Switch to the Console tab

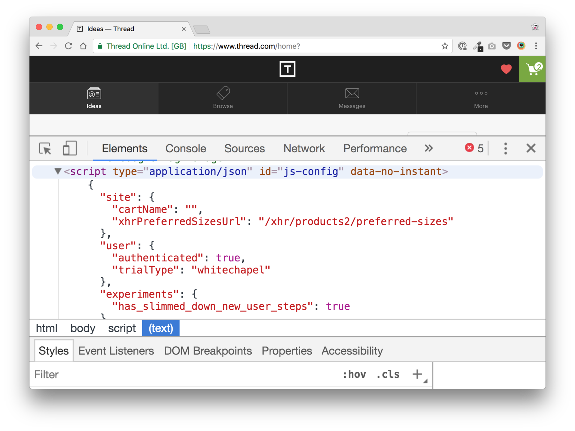click(x=186, y=148)
